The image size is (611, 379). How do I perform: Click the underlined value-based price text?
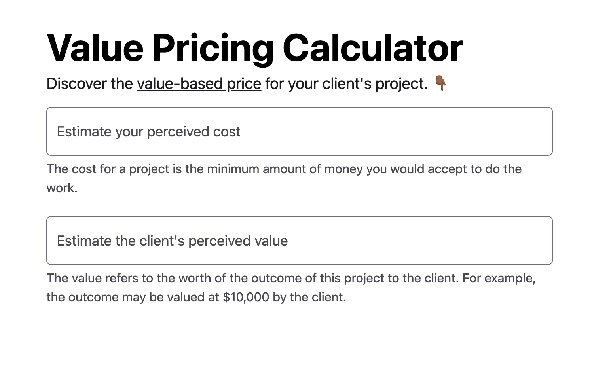pyautogui.click(x=198, y=83)
